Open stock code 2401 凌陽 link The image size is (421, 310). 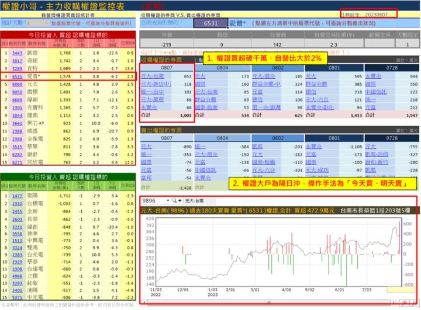pos(17,290)
